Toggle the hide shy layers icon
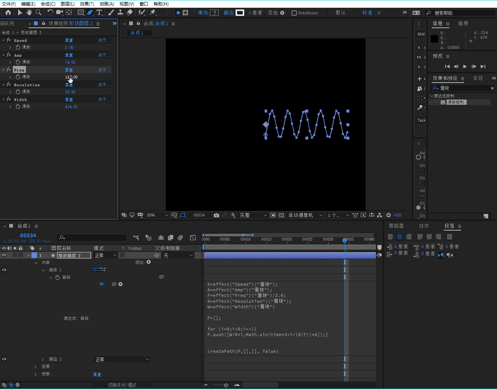Screen dimensions: 497x389 point(161,238)
